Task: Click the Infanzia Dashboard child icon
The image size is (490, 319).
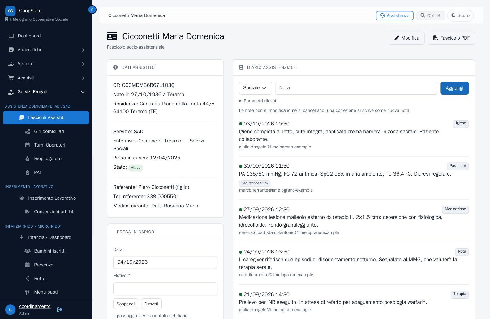Action: pyautogui.click(x=21, y=237)
